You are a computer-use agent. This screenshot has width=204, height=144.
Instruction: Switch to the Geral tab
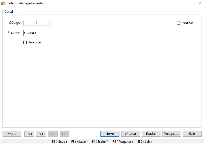pyautogui.click(x=9, y=12)
